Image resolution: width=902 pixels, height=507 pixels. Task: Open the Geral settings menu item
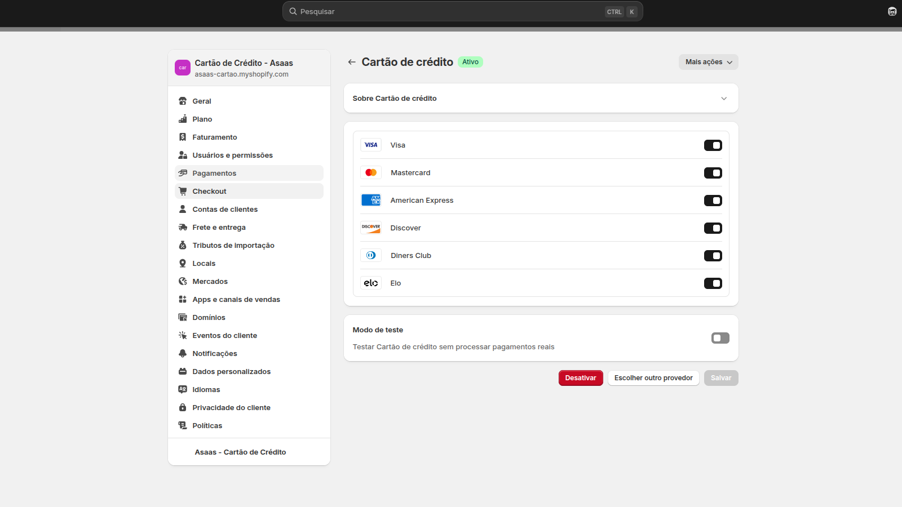(x=249, y=101)
